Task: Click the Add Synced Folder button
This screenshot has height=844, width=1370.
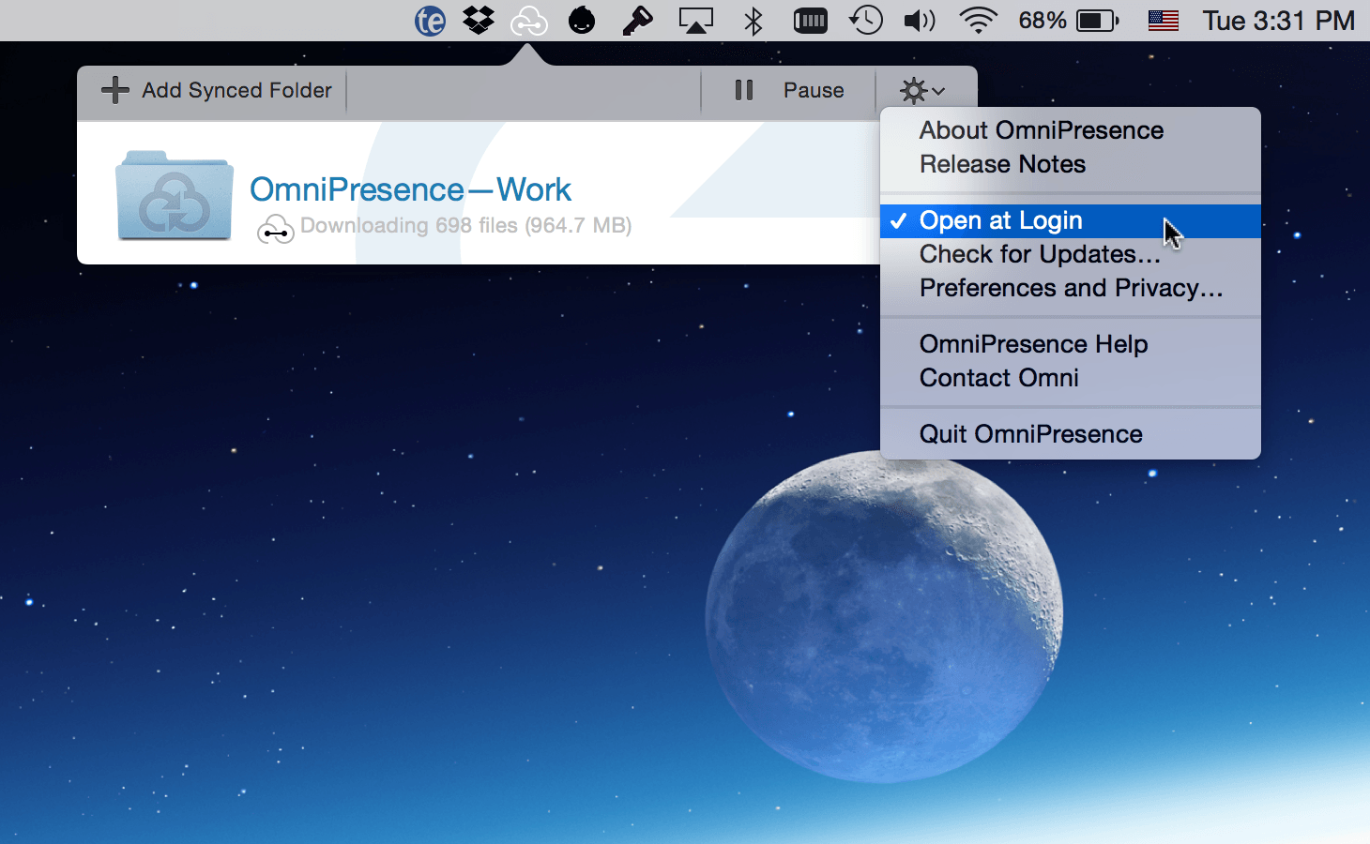Action: (x=217, y=90)
